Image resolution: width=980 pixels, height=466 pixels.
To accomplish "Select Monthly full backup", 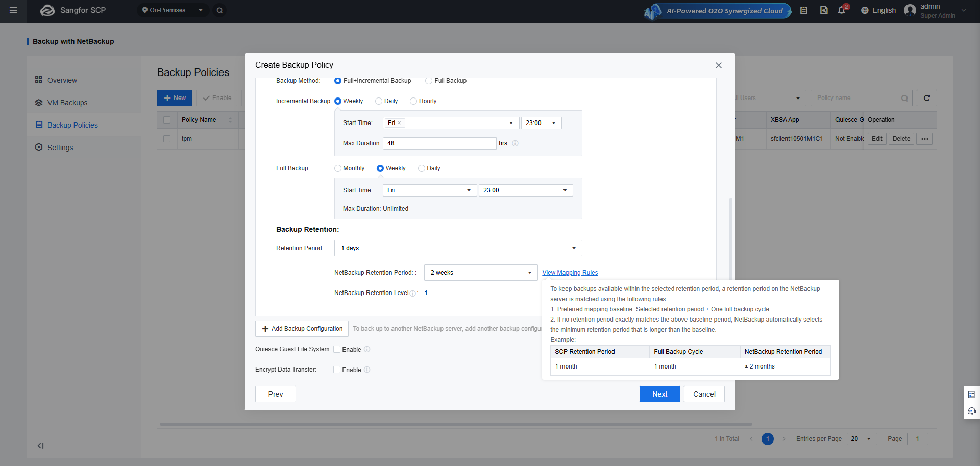I will 338,168.
